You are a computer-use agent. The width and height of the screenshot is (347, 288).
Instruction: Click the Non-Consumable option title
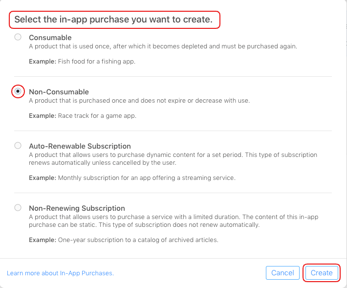point(59,92)
